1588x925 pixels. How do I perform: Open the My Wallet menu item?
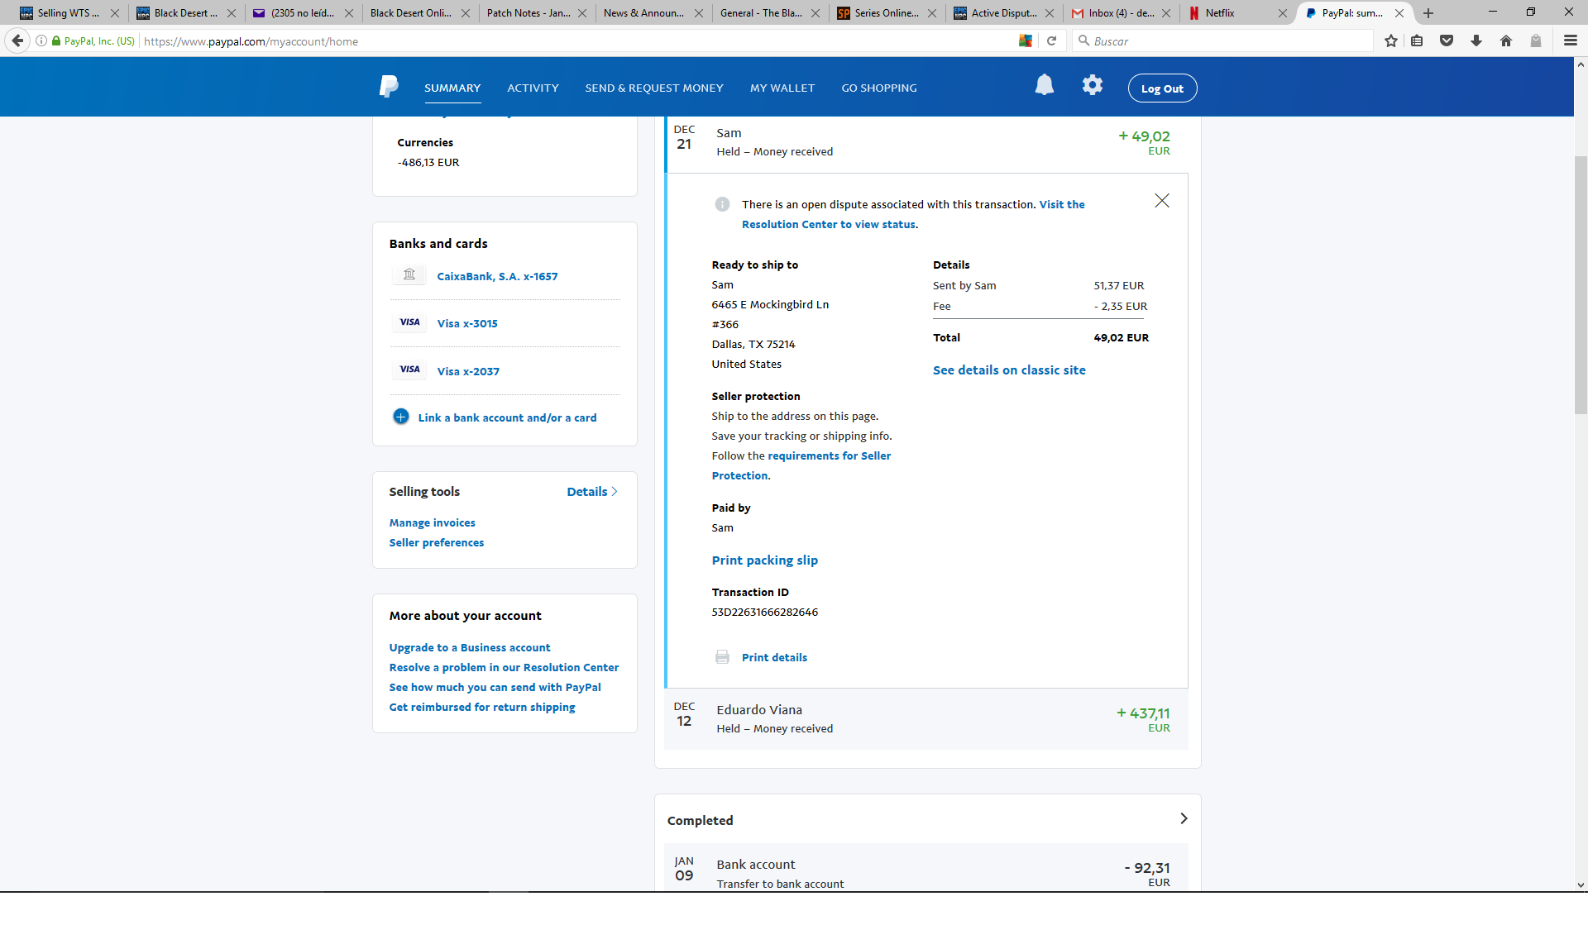(782, 88)
